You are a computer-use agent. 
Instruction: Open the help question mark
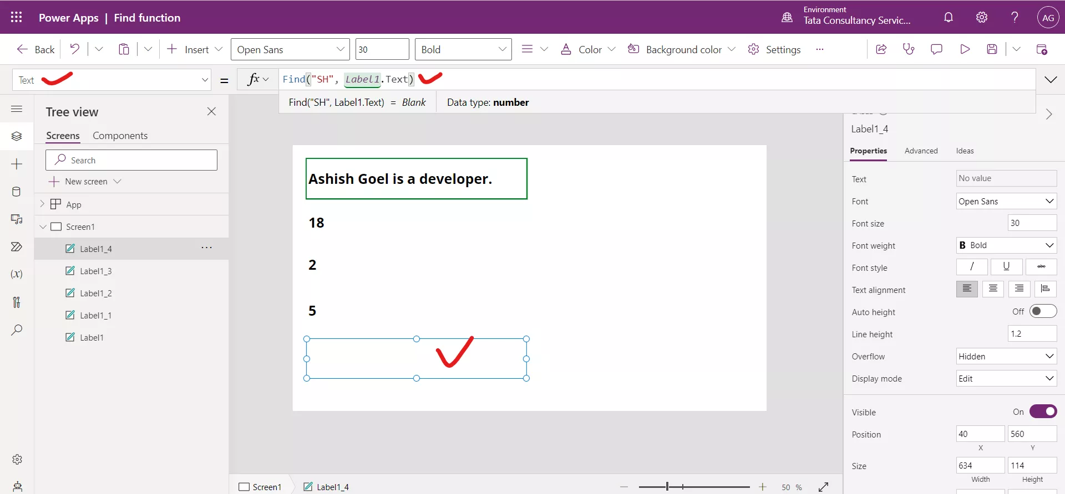tap(1015, 17)
